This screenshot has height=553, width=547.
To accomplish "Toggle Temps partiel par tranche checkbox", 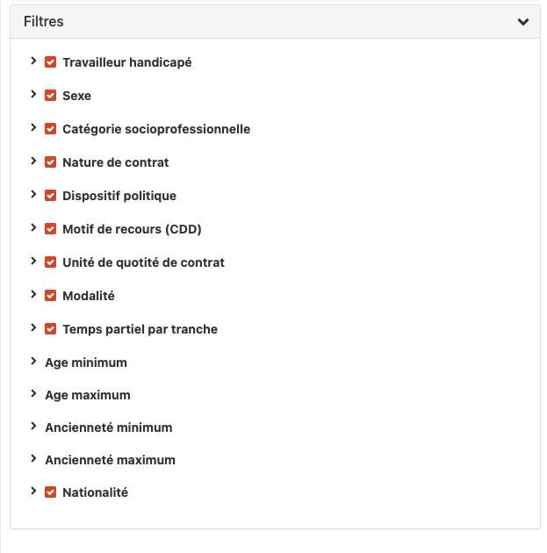I will point(50,329).
